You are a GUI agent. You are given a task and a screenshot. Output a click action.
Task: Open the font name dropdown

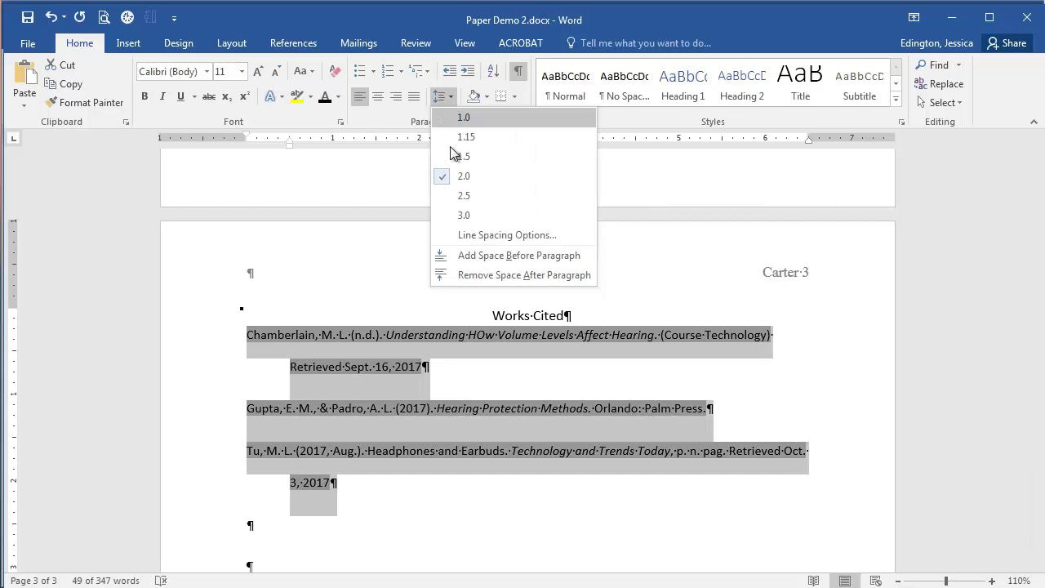(x=207, y=72)
